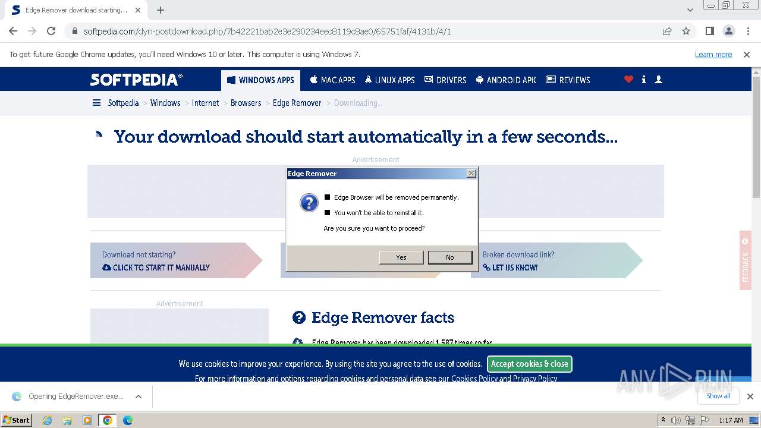Click the Chrome forward arrow
Image resolution: width=761 pixels, height=428 pixels.
point(32,31)
